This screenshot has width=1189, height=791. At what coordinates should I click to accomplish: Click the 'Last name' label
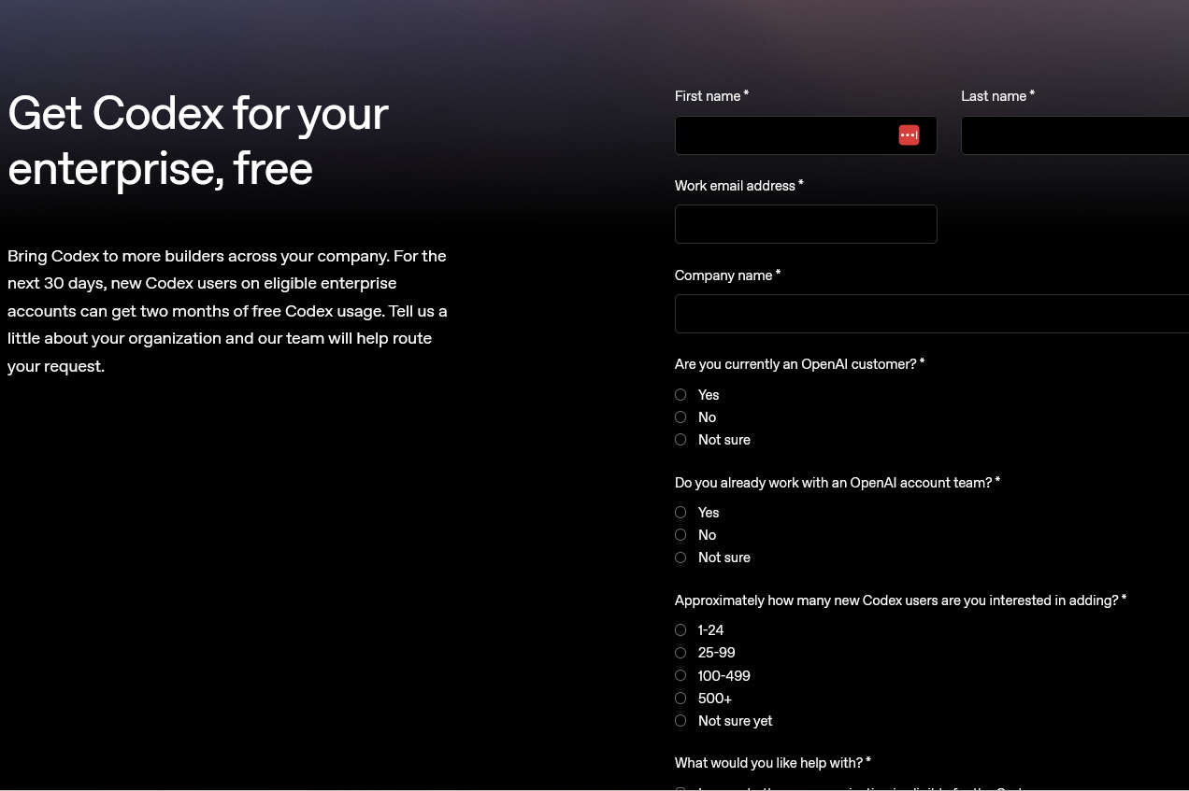coord(997,96)
